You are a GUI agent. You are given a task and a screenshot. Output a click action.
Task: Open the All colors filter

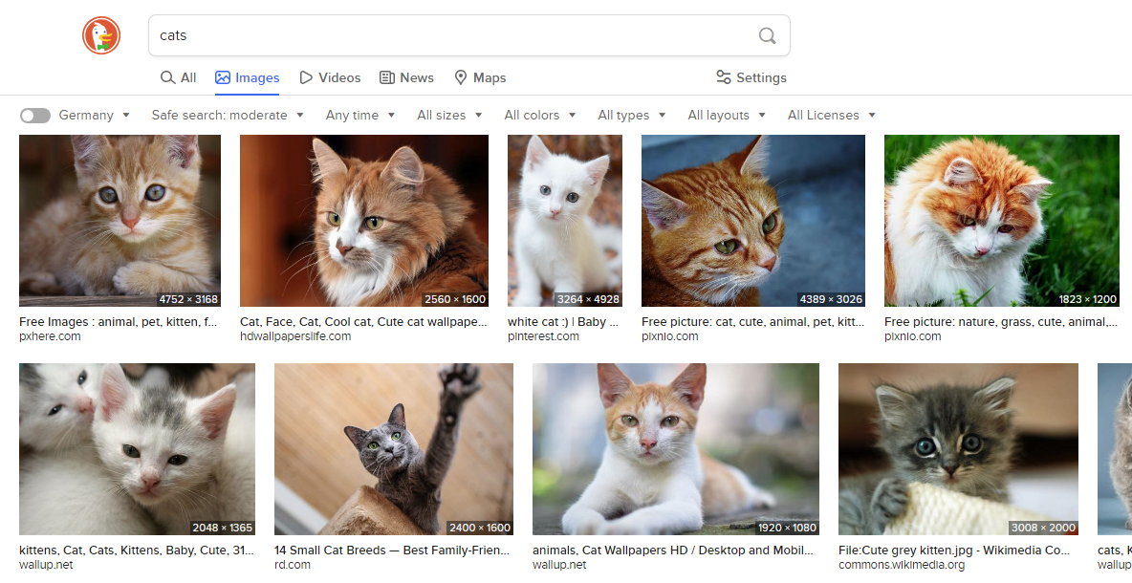click(540, 115)
